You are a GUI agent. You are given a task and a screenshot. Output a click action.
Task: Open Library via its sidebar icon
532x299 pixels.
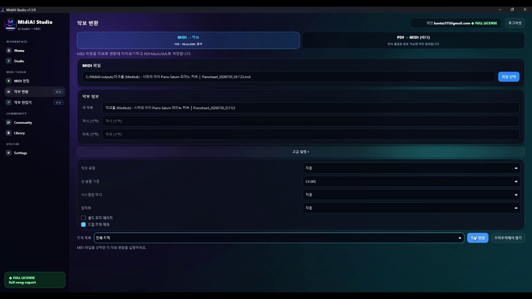[x=9, y=133]
